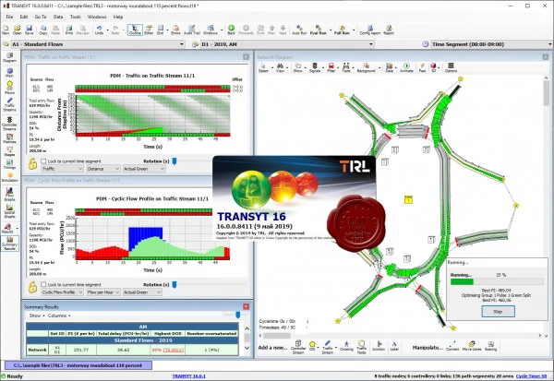Open a file using the Open toolbar icon
This screenshot has width=554, height=381.
pos(17,30)
